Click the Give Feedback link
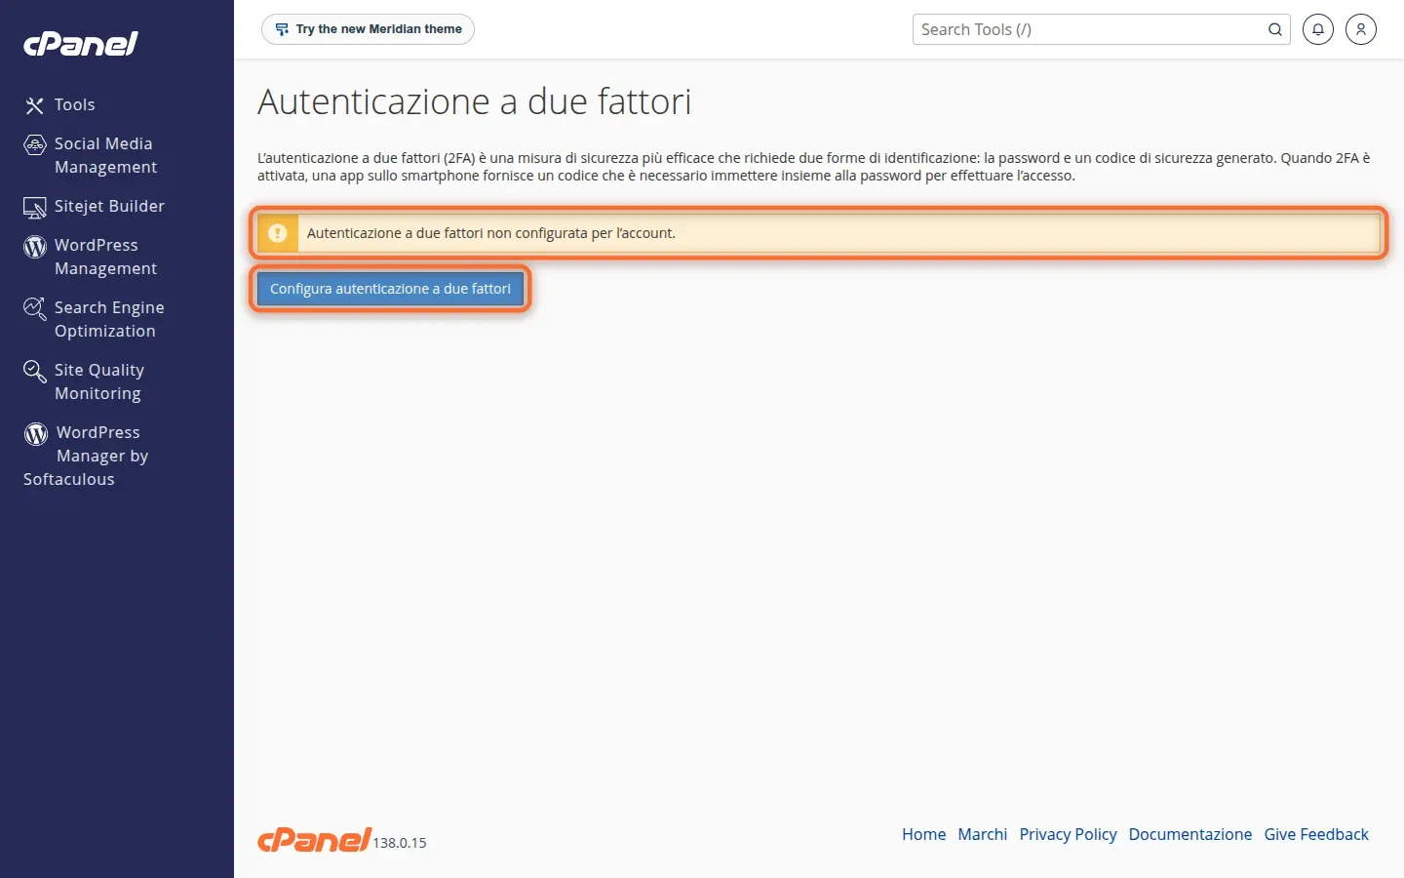1404x878 pixels. 1316,834
